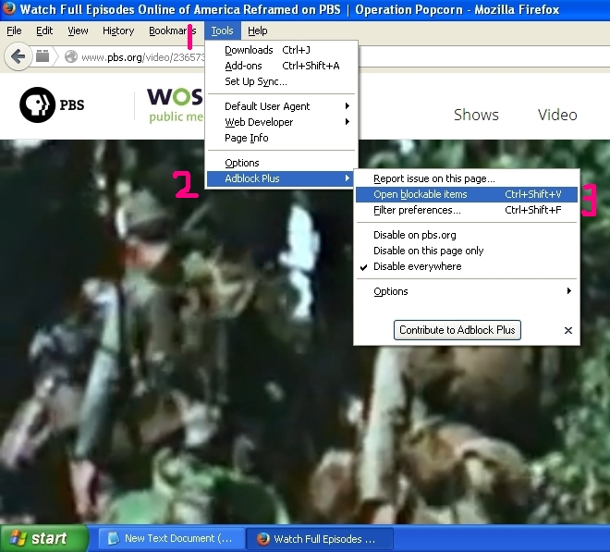Expand the Adblock Plus submenu
The image size is (610, 552).
point(281,178)
